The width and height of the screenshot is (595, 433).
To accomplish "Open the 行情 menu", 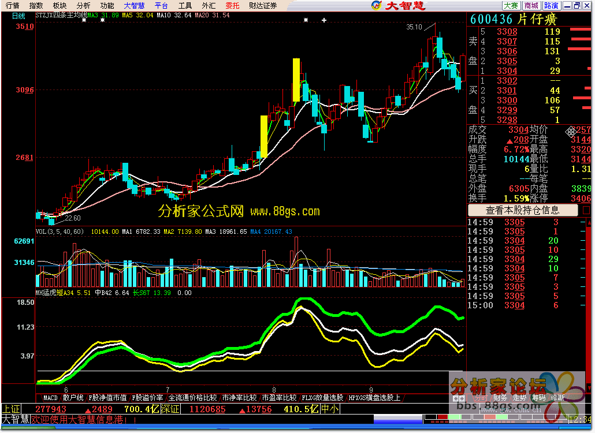I will 13,5.
